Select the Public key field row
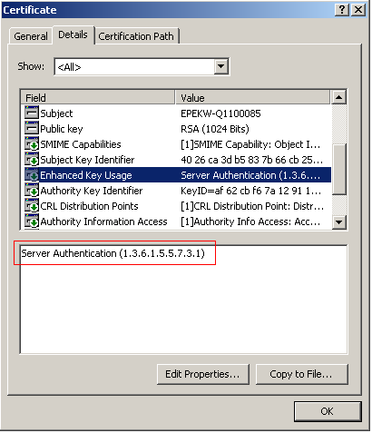 point(176,129)
